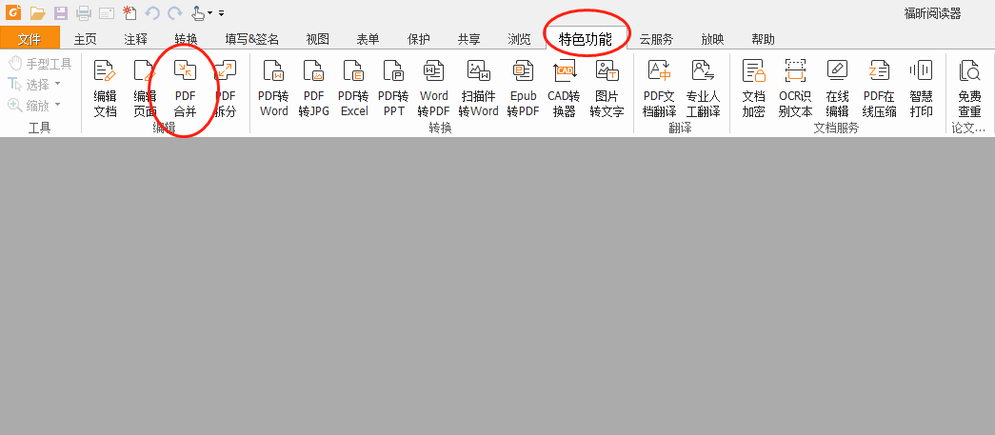
Task: Start PDF文档翻译 document translation
Action: (x=659, y=89)
